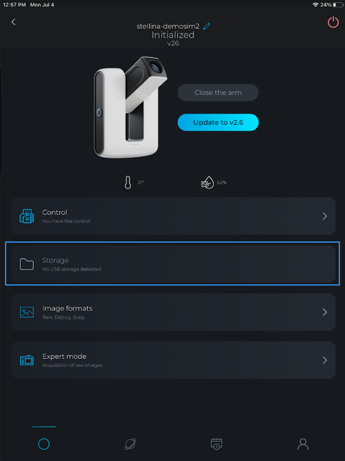Open the scheduled calendar tab
Viewport: 345px width, 461px height.
pyautogui.click(x=216, y=444)
